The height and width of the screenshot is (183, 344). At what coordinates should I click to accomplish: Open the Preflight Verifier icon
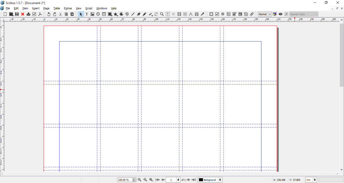(x=34, y=14)
